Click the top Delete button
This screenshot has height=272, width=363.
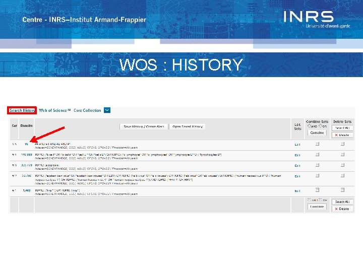tap(342, 135)
